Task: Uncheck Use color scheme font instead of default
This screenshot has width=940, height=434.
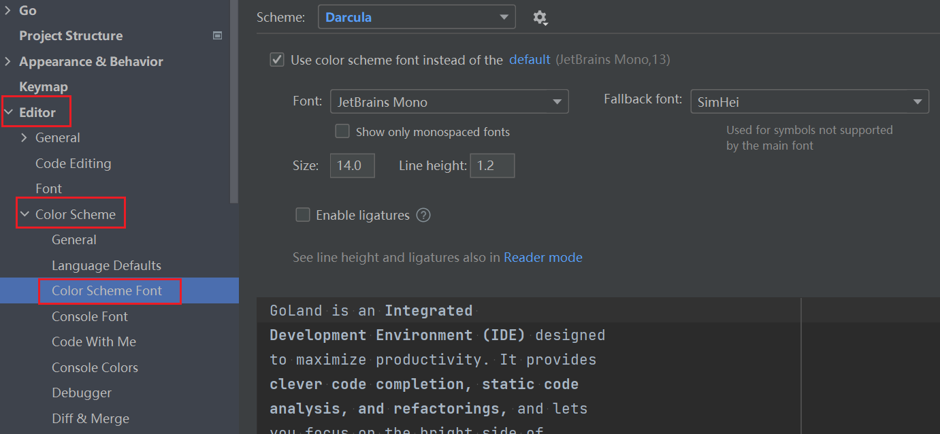Action: (x=276, y=59)
